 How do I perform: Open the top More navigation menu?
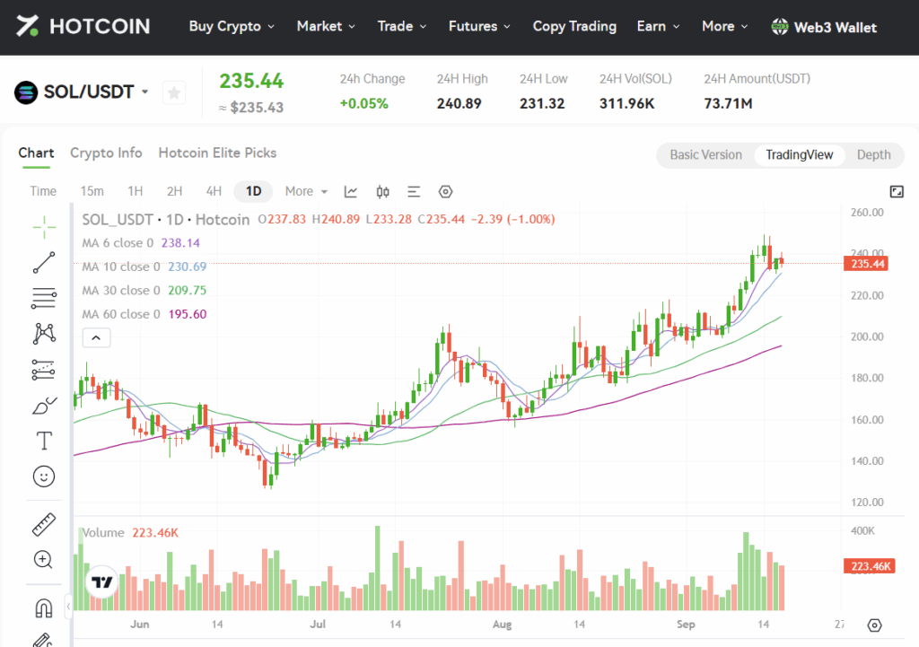725,26
